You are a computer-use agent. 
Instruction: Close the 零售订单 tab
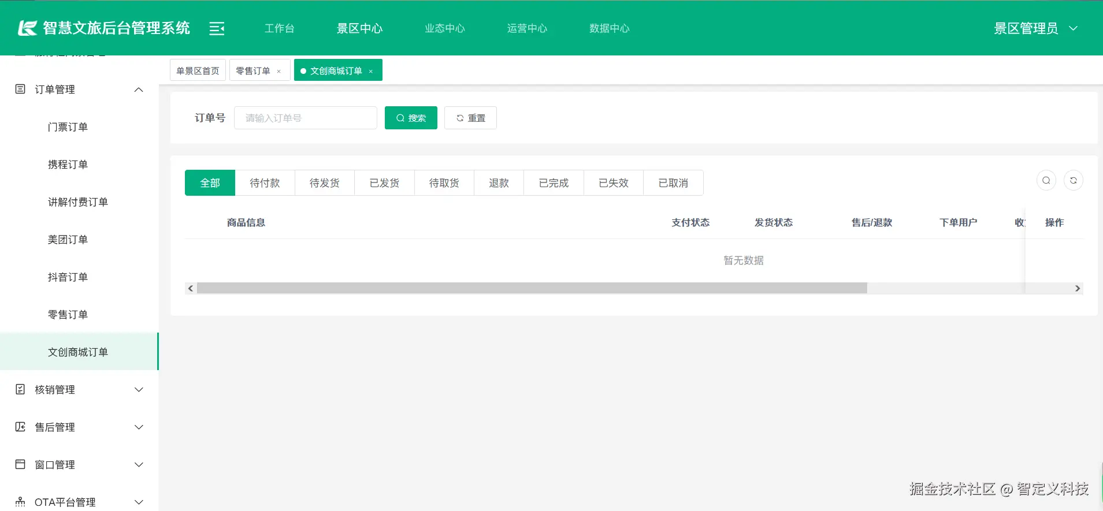point(279,71)
